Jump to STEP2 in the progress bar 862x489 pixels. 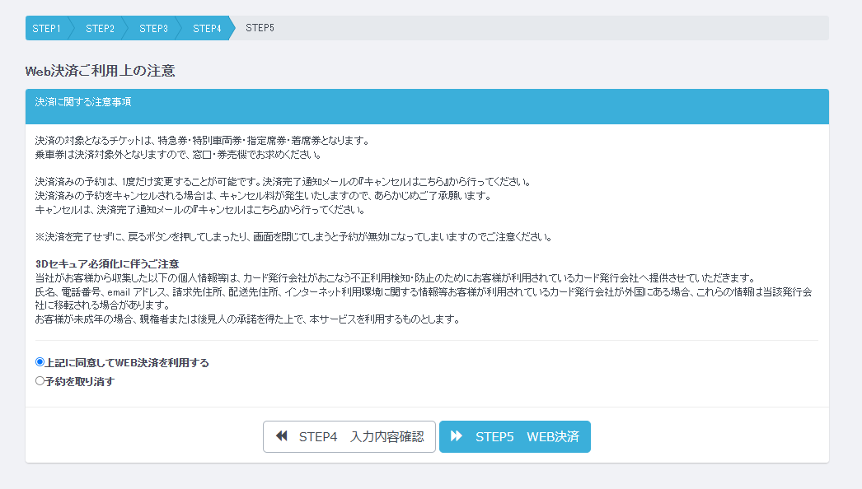point(100,28)
